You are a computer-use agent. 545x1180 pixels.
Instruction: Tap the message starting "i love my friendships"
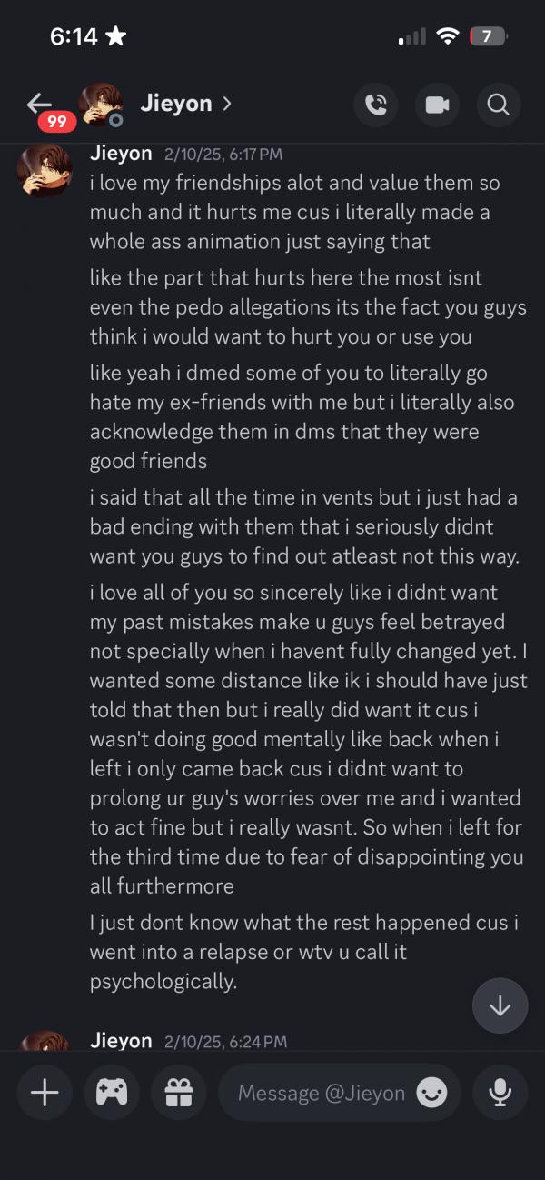pos(294,212)
